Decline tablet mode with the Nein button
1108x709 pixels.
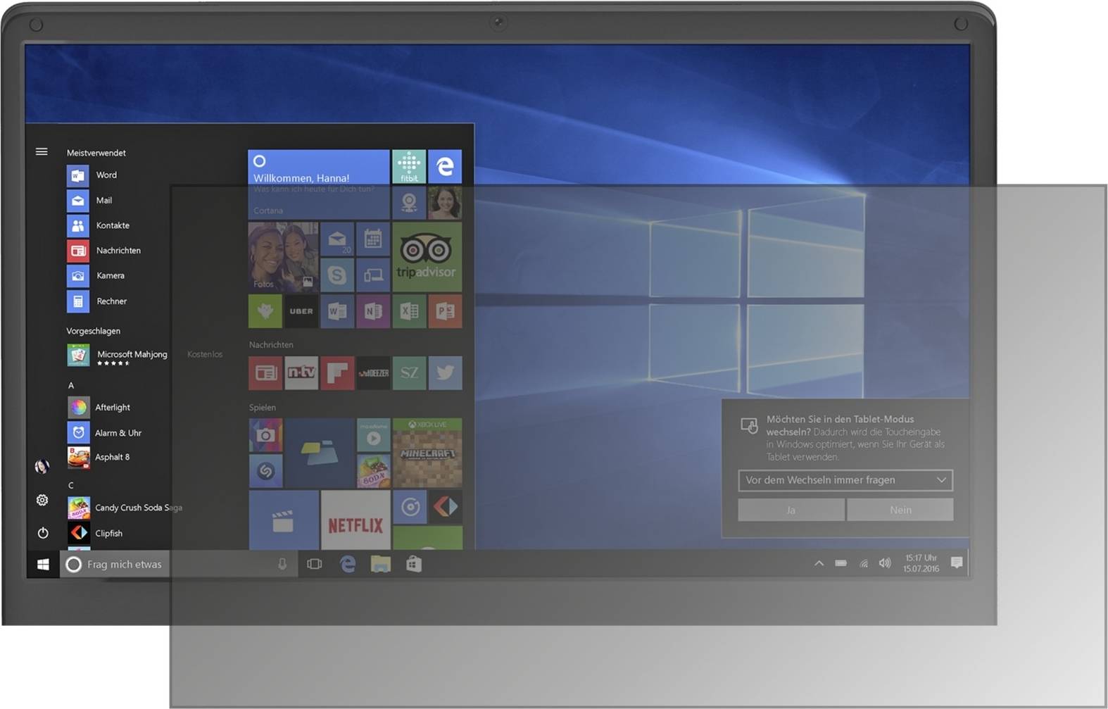point(900,510)
